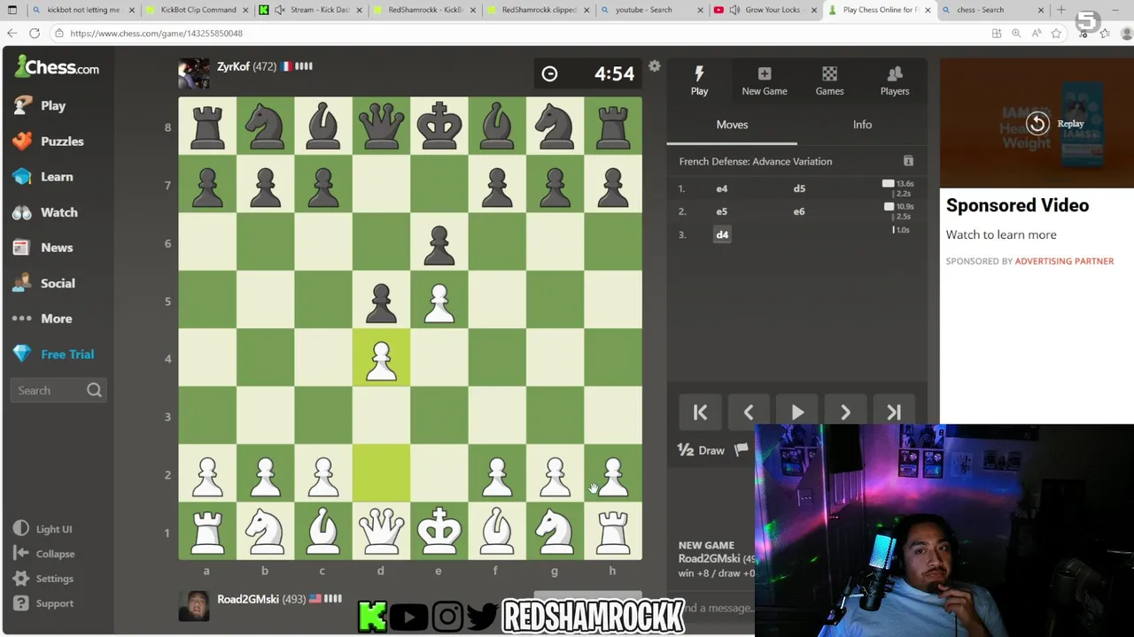Go back one move
Viewport: 1134px width, 637px height.
749,412
